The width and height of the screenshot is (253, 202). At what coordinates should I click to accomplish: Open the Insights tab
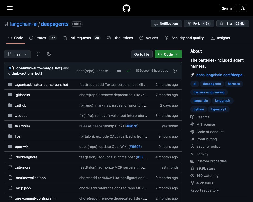pyautogui.click(x=220, y=38)
